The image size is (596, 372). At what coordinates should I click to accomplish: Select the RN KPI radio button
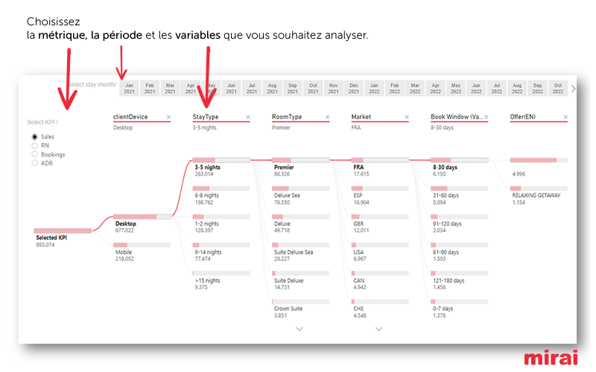[34, 145]
